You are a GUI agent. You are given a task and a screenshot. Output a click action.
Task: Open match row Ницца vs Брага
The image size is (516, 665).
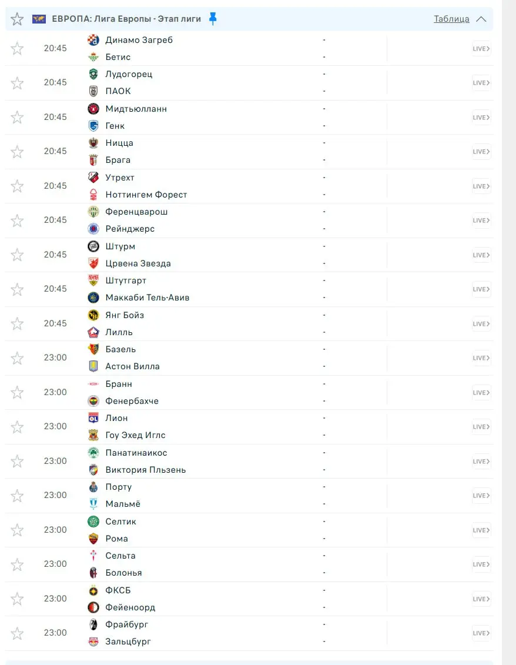[235, 152]
